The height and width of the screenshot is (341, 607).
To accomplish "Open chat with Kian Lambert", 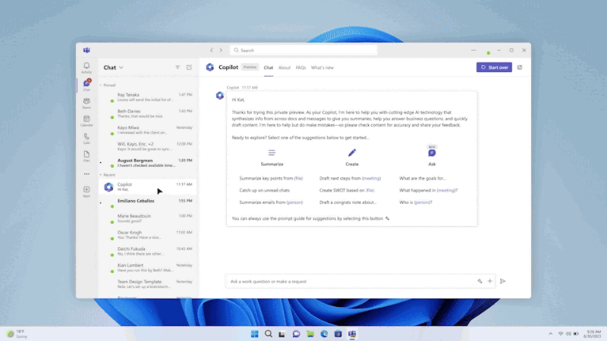I will click(148, 267).
